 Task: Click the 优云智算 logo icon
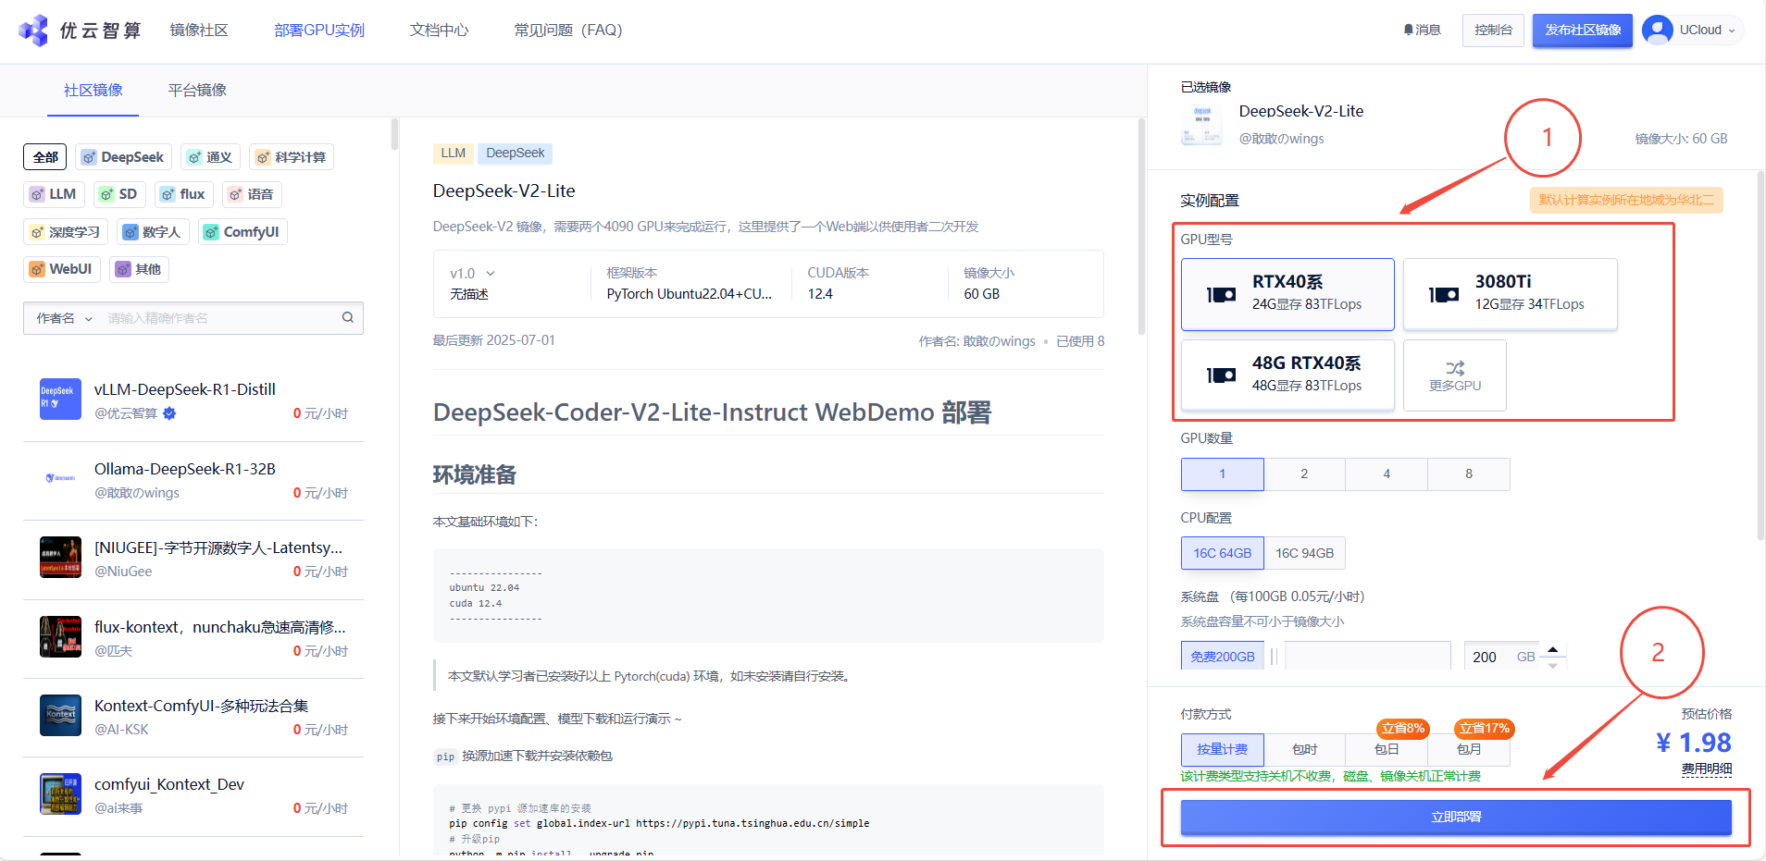pyautogui.click(x=33, y=31)
